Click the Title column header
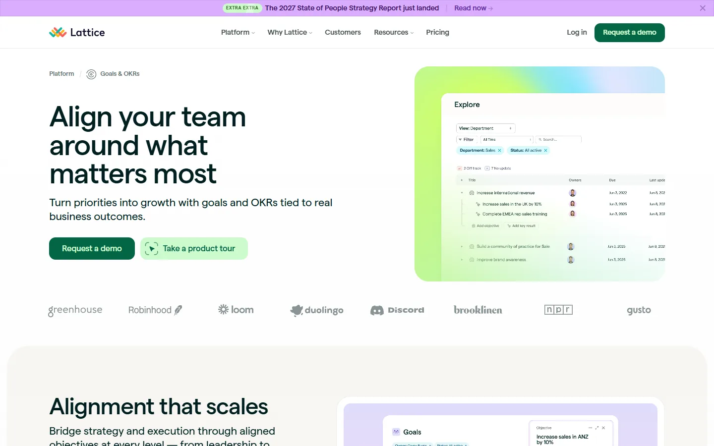This screenshot has height=446, width=714. 472,180
